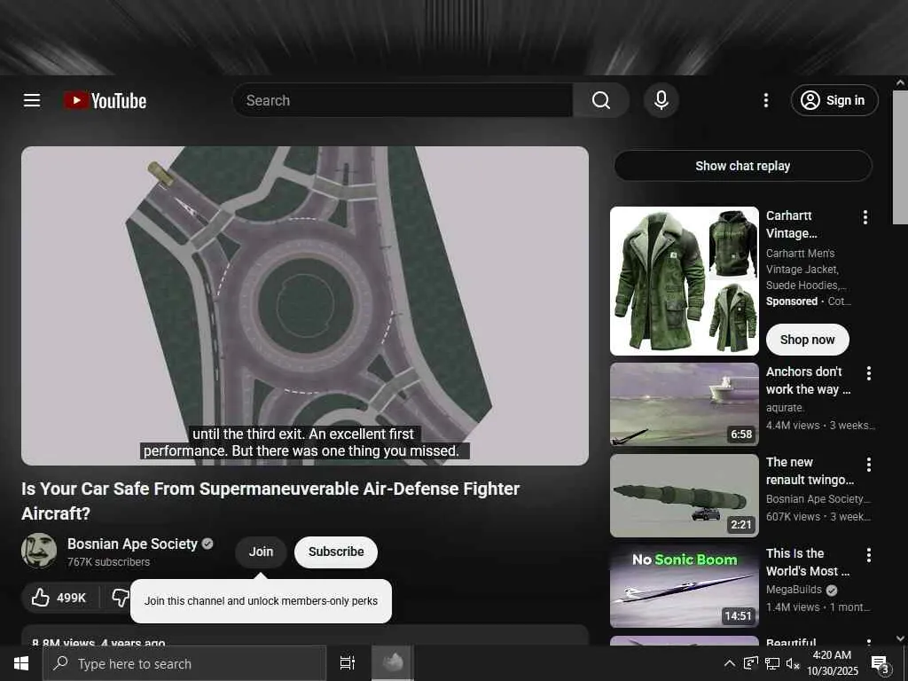Click the video player area

coord(305,305)
